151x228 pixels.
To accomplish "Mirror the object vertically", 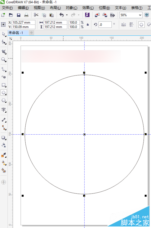I will pyautogui.click(x=131, y=24).
